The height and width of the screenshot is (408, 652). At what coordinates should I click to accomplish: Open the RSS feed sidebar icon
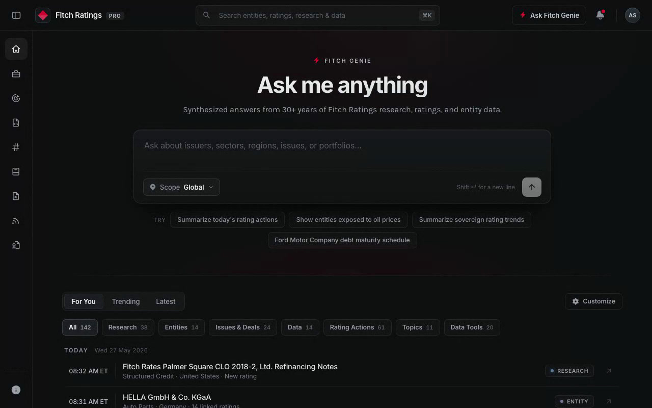point(16,221)
